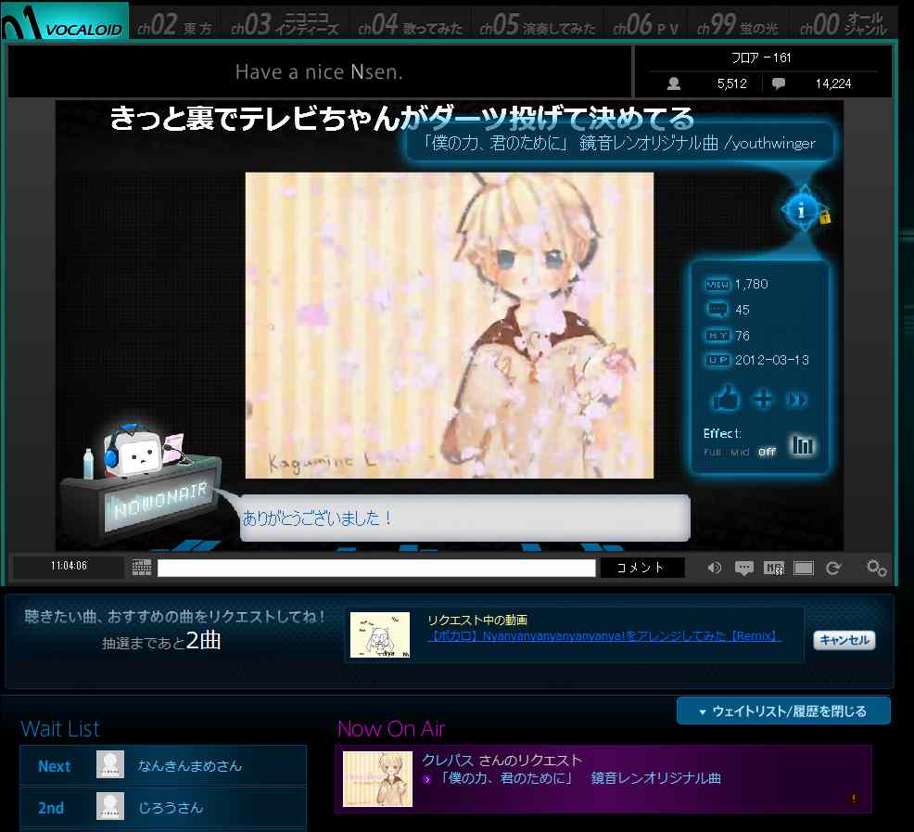Set the Effect level to off
The width and height of the screenshot is (914, 832).
(767, 451)
